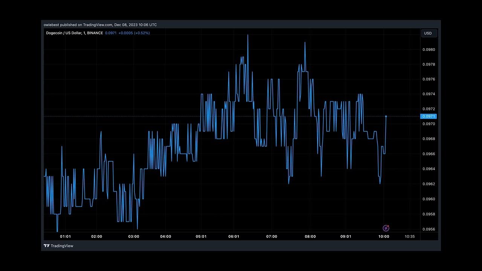Click the 0.0980 price axis label
The height and width of the screenshot is (271, 482).
tap(429, 50)
